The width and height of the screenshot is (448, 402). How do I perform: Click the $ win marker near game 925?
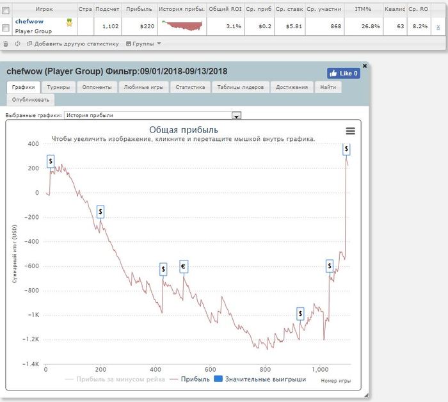pyautogui.click(x=300, y=314)
